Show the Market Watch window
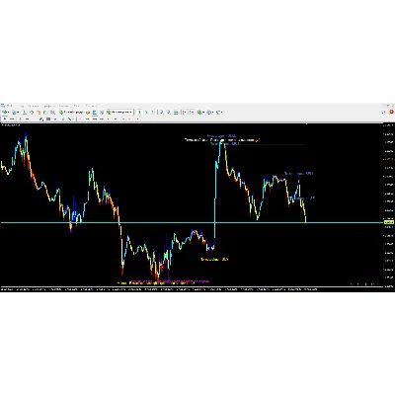 click(x=25, y=113)
